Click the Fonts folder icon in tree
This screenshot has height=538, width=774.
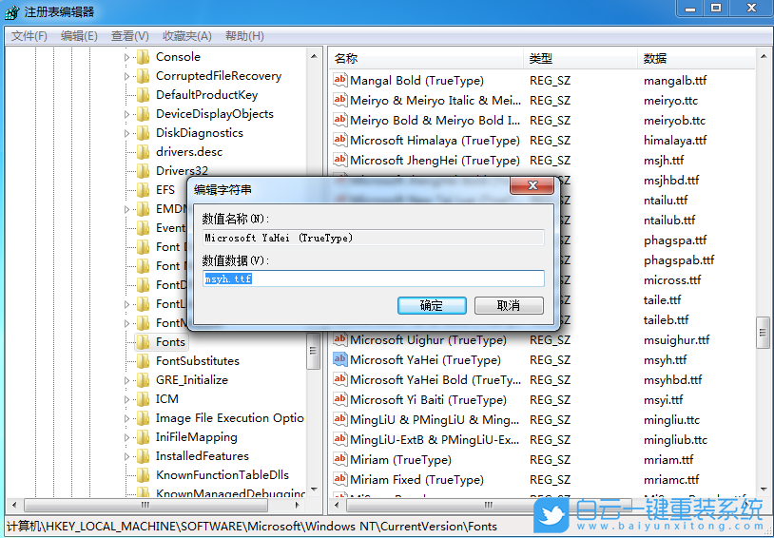pyautogui.click(x=144, y=341)
